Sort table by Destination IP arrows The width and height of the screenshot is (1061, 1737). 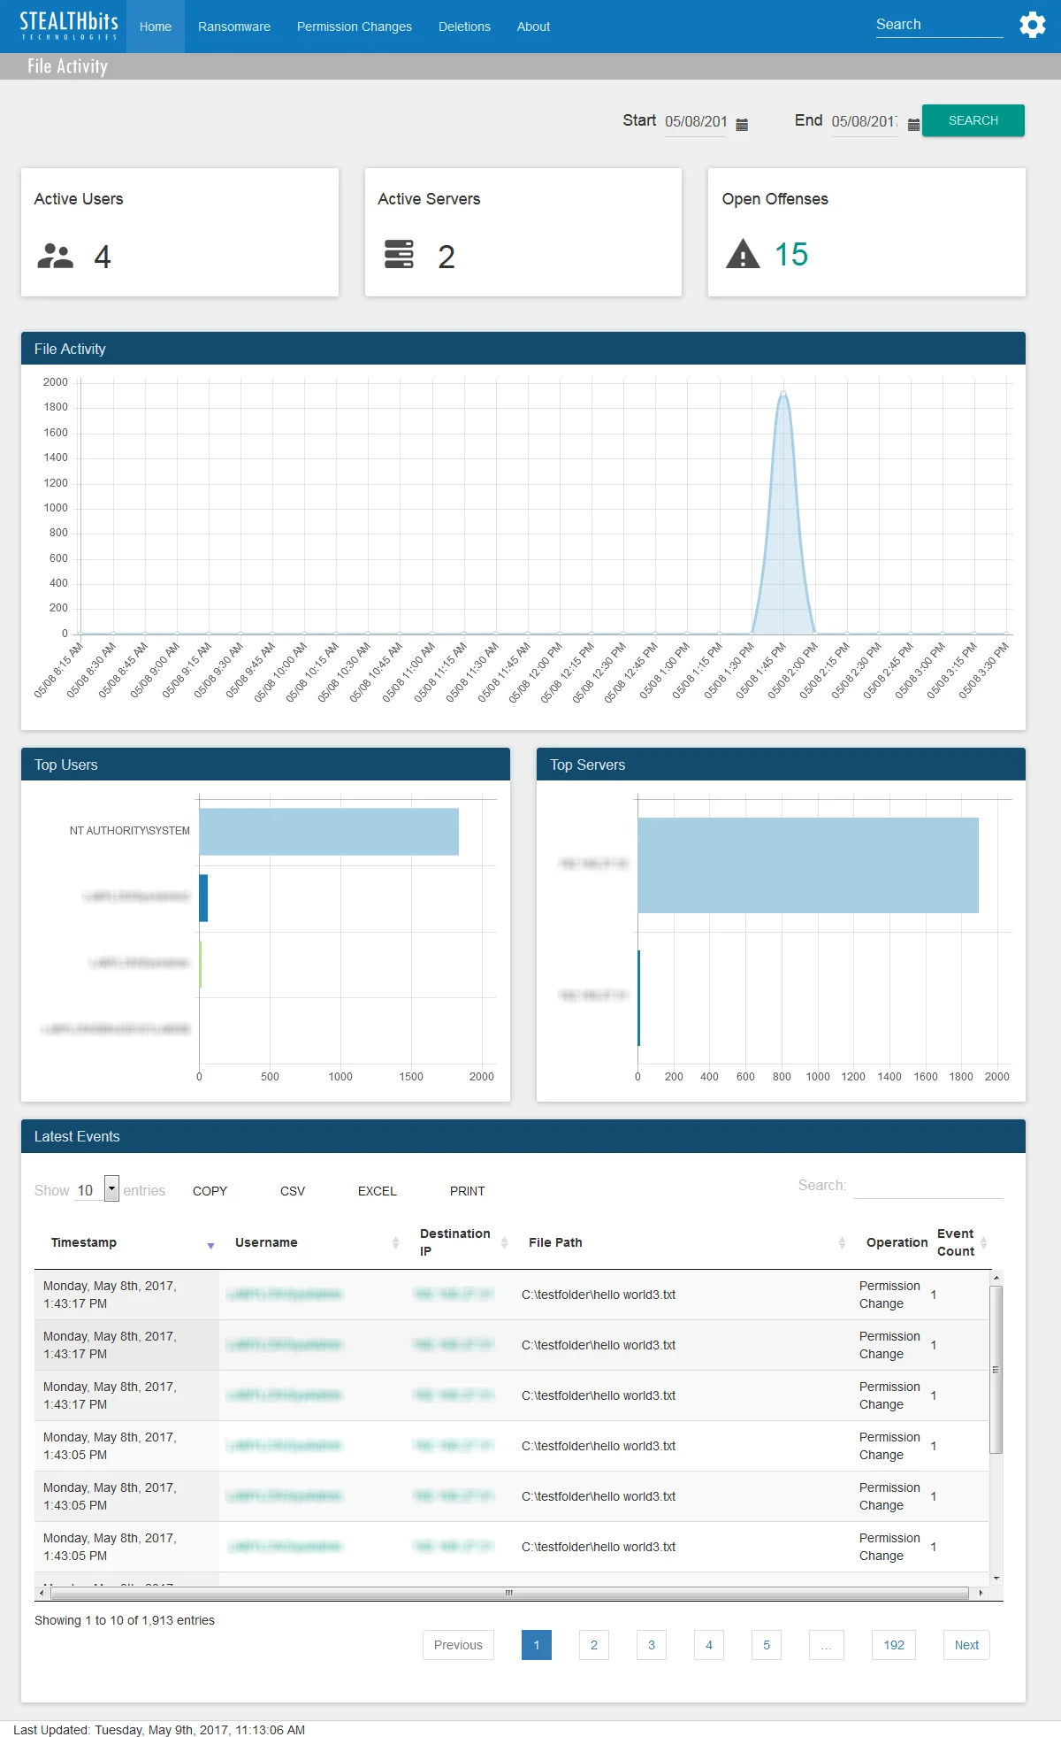[x=504, y=1242]
